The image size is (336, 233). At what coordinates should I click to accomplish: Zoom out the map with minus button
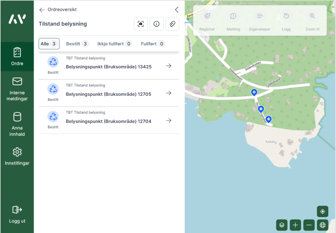pos(309,225)
